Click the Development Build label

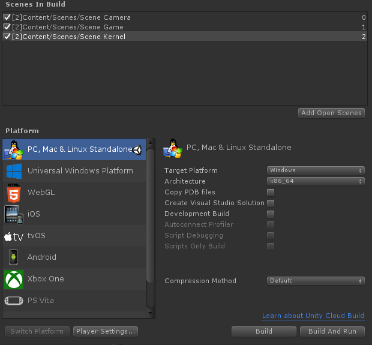(197, 214)
